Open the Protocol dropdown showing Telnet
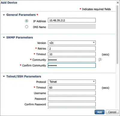This screenshot has width=120, height=116. pyautogui.click(x=72, y=82)
